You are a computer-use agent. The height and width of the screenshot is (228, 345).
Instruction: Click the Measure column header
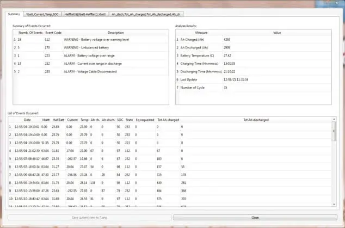point(201,33)
